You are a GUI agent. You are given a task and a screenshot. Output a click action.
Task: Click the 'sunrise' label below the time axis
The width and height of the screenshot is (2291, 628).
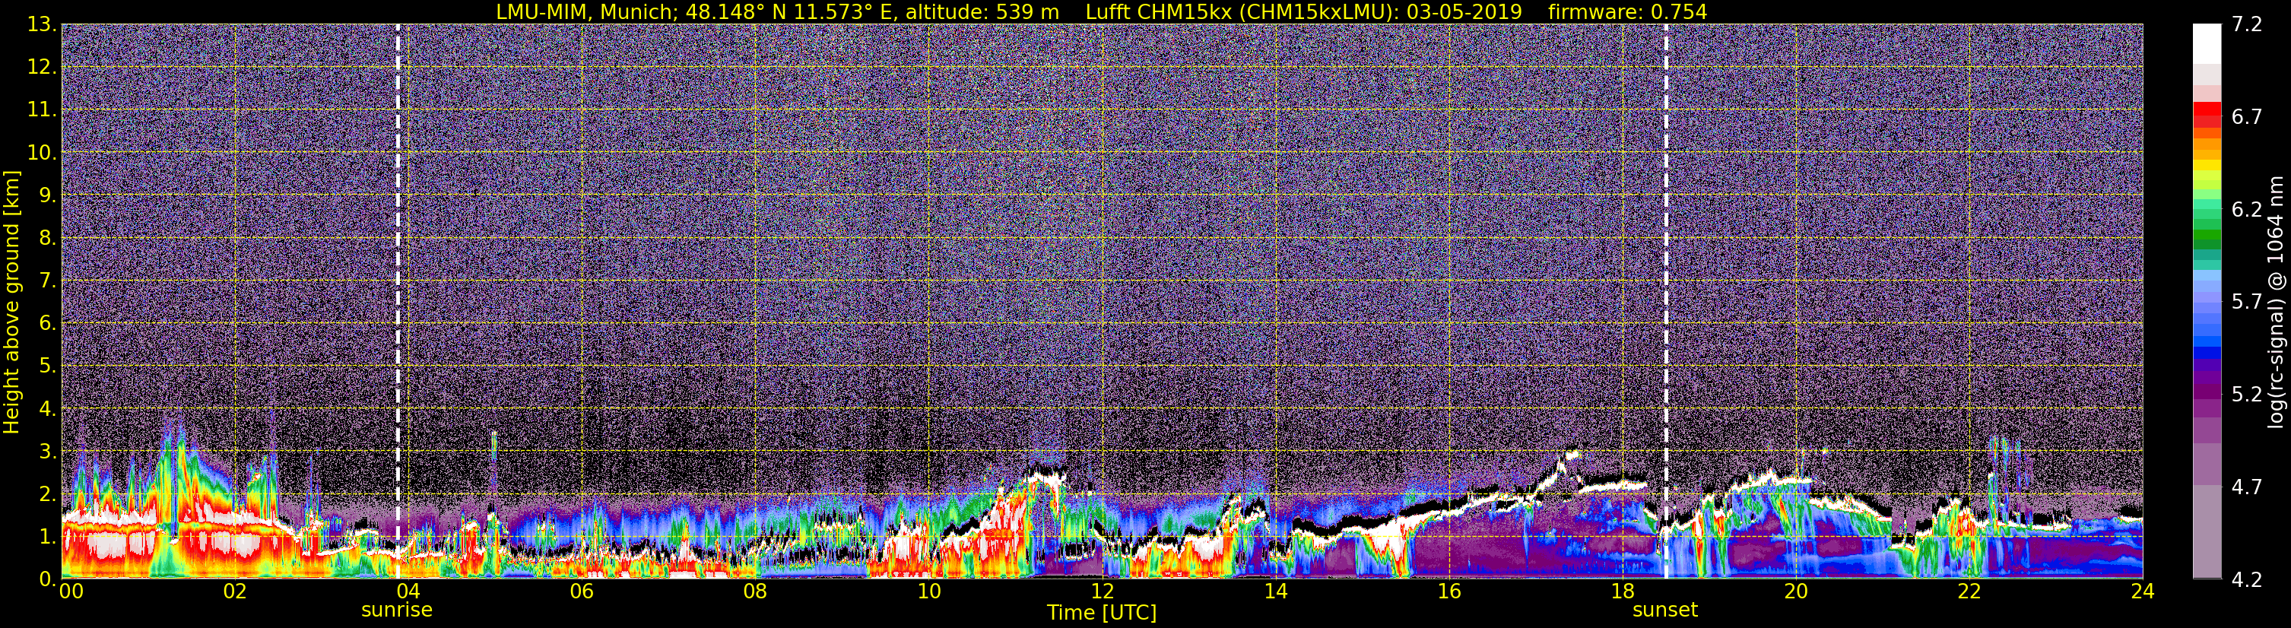pos(397,611)
